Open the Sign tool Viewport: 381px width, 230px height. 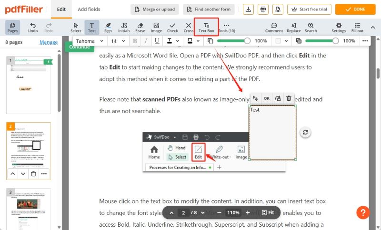point(108,28)
